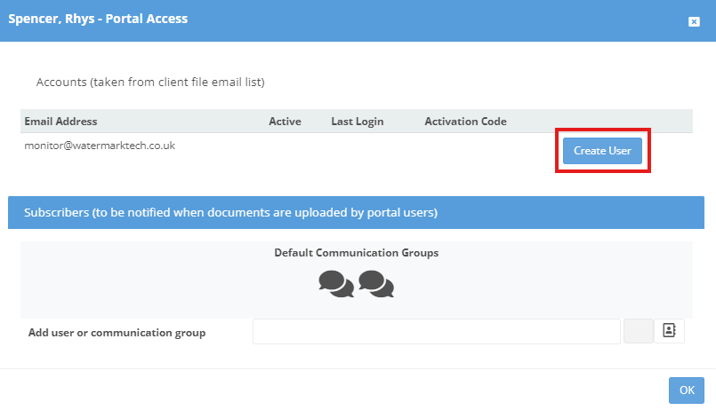Focus the Add user or communication group field
716x410 pixels.
click(437, 331)
